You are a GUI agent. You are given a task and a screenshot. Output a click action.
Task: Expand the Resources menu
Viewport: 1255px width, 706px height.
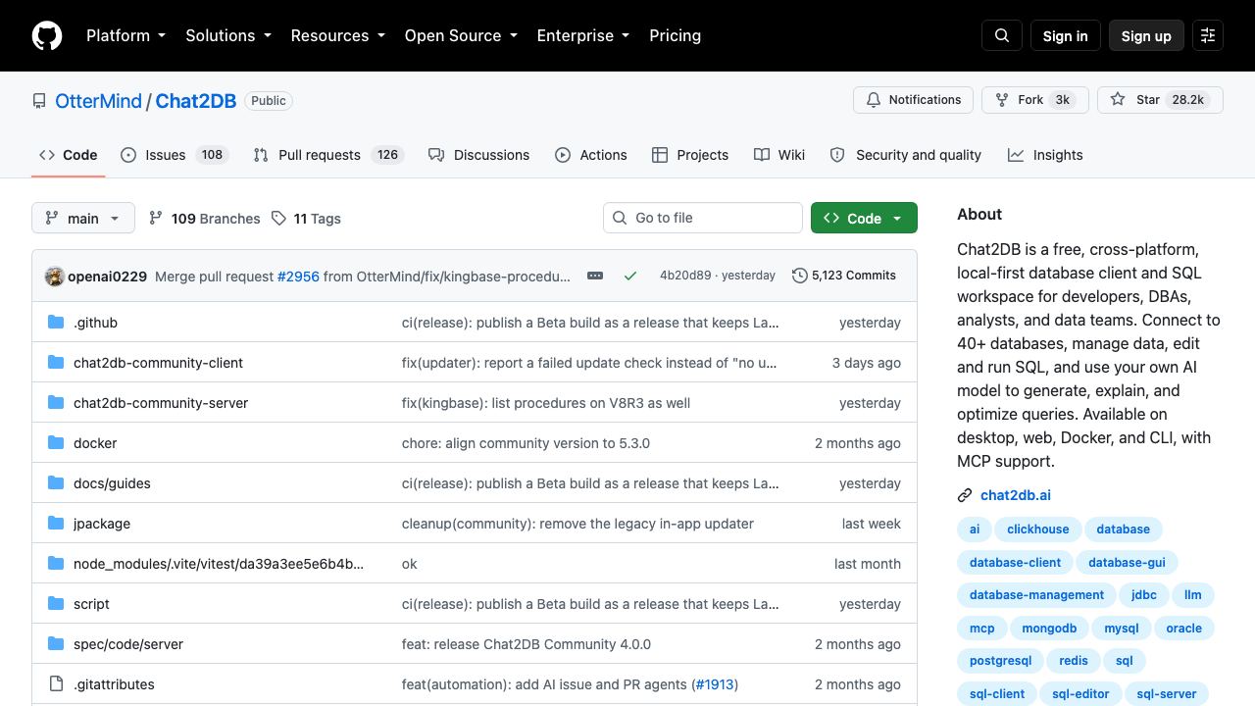coord(337,35)
